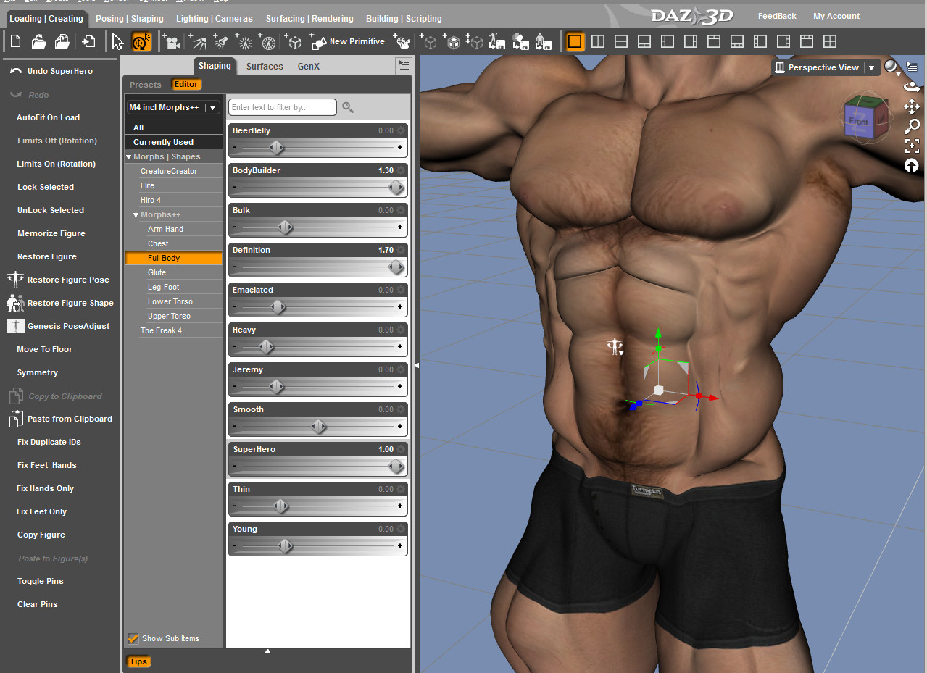
Task: Click the search magnifier beside filter field
Action: click(x=348, y=107)
